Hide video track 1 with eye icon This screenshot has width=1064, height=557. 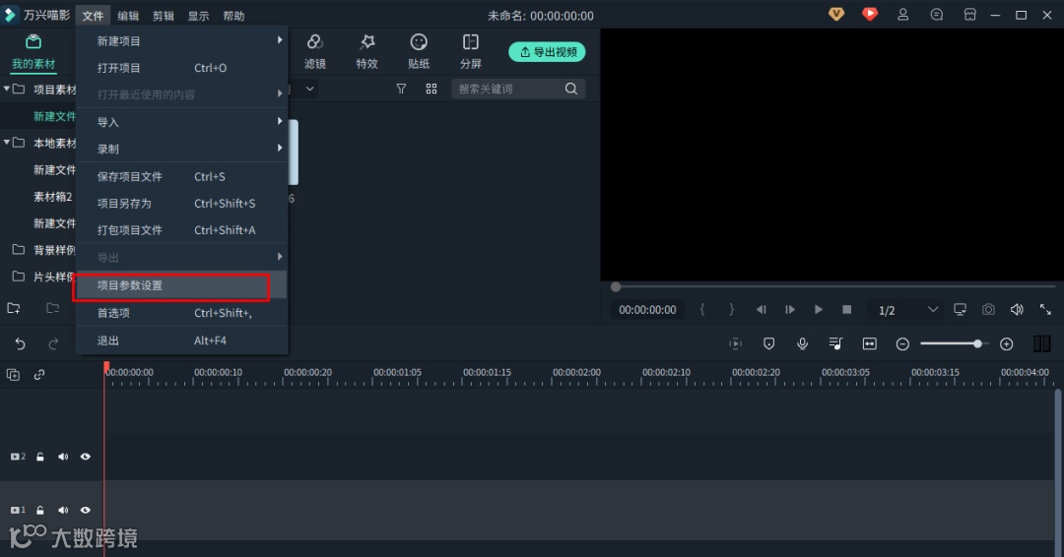point(86,510)
